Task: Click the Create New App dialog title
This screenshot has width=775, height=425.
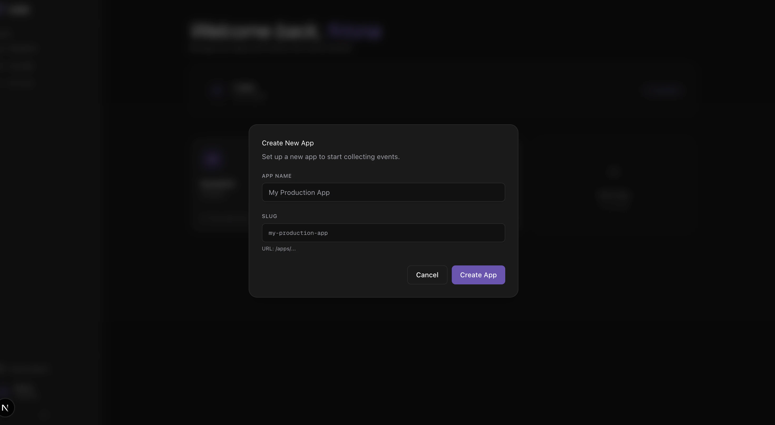Action: [x=288, y=143]
